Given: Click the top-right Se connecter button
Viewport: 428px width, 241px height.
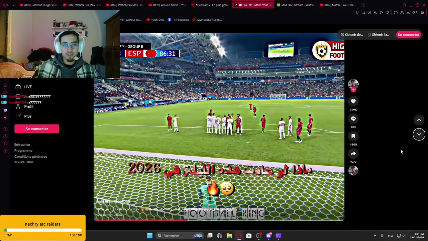Looking at the screenshot, I should click(x=408, y=34).
